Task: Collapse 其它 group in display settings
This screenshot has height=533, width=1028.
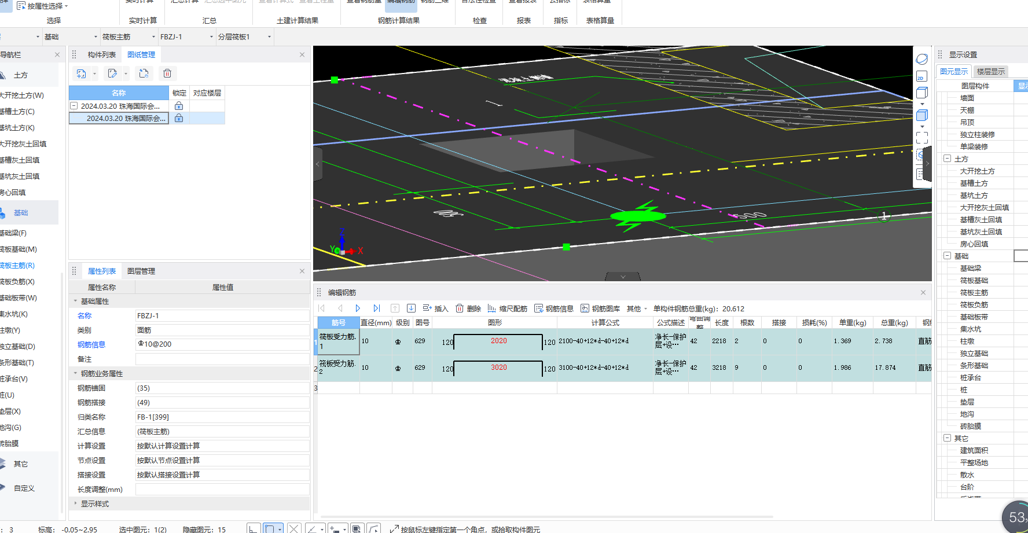Action: click(x=947, y=438)
